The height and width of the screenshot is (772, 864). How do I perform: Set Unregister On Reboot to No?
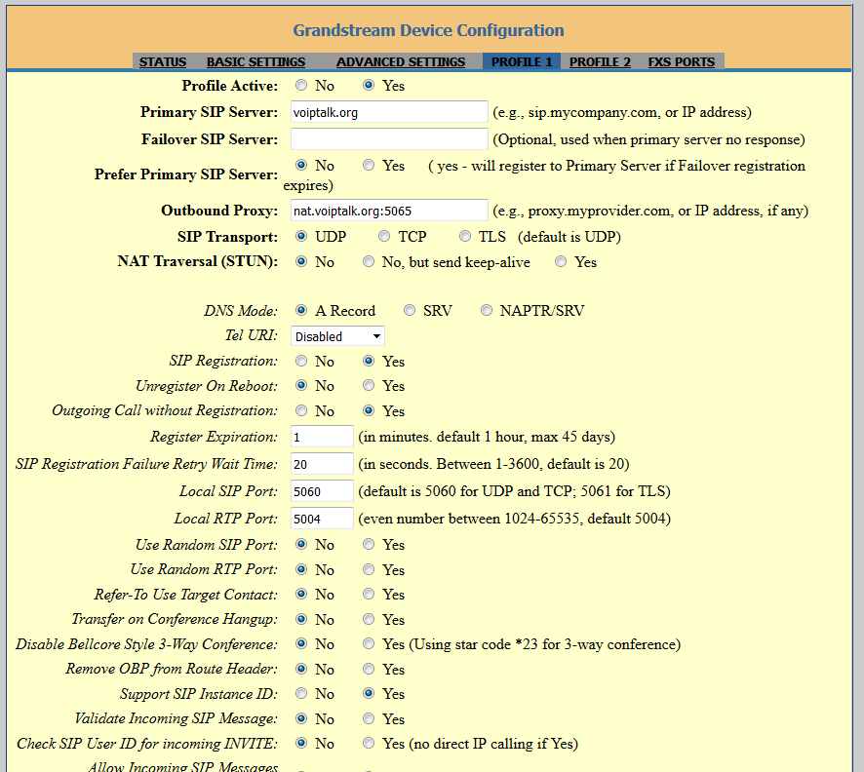coord(301,385)
